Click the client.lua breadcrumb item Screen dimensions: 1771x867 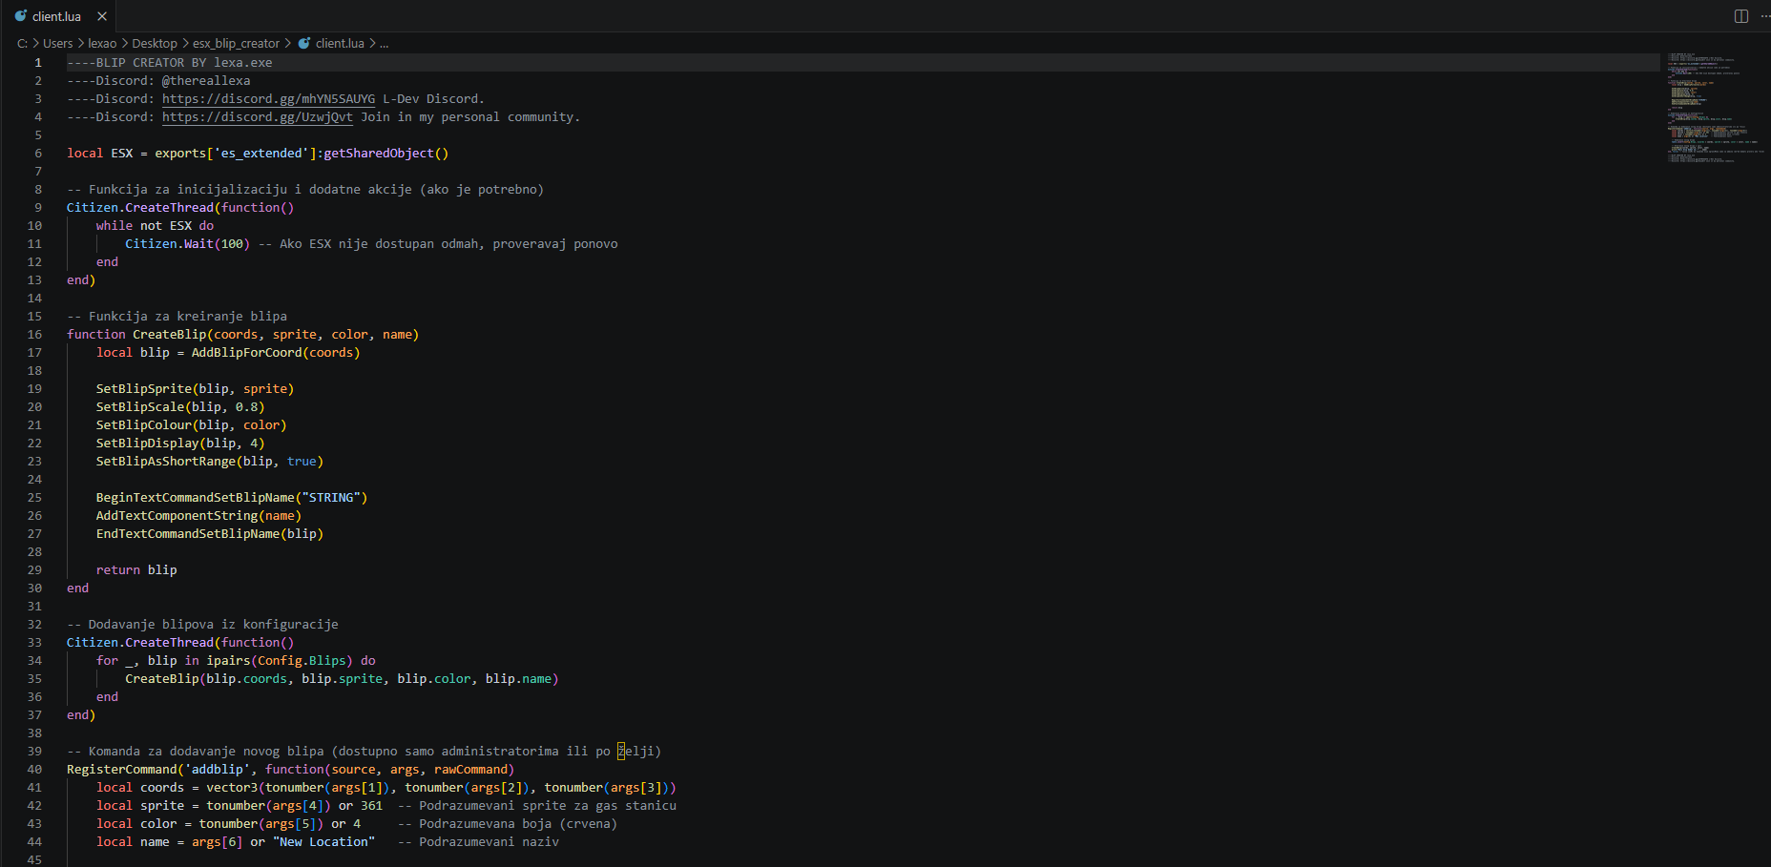pyautogui.click(x=340, y=43)
